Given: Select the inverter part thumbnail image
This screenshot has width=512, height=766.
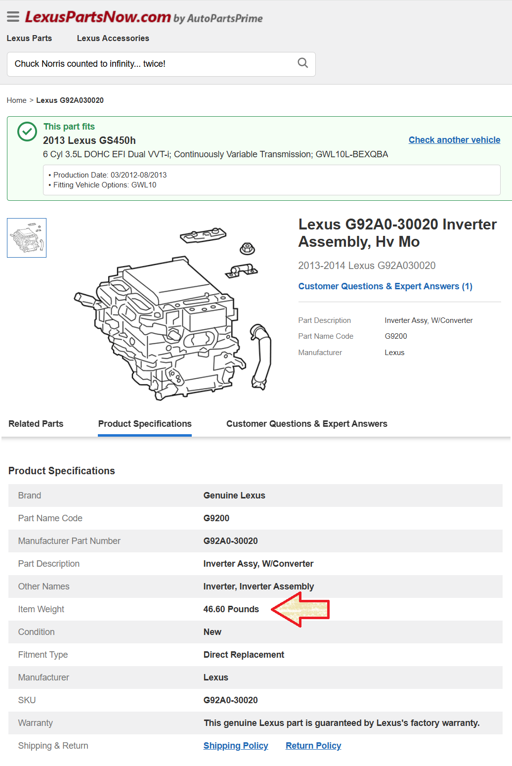Looking at the screenshot, I should [x=27, y=238].
